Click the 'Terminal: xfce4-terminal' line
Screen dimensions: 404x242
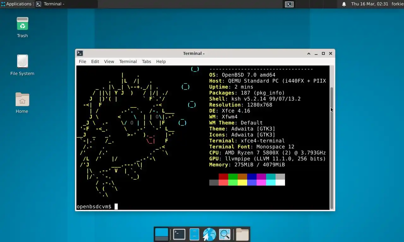[247, 141]
